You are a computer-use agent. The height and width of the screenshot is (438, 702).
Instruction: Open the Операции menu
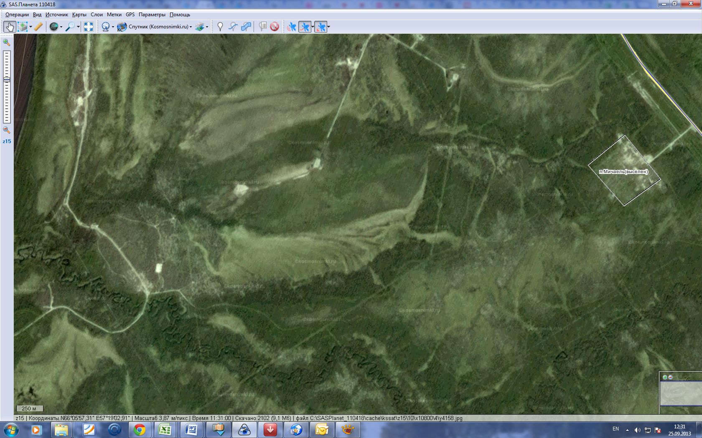click(17, 15)
